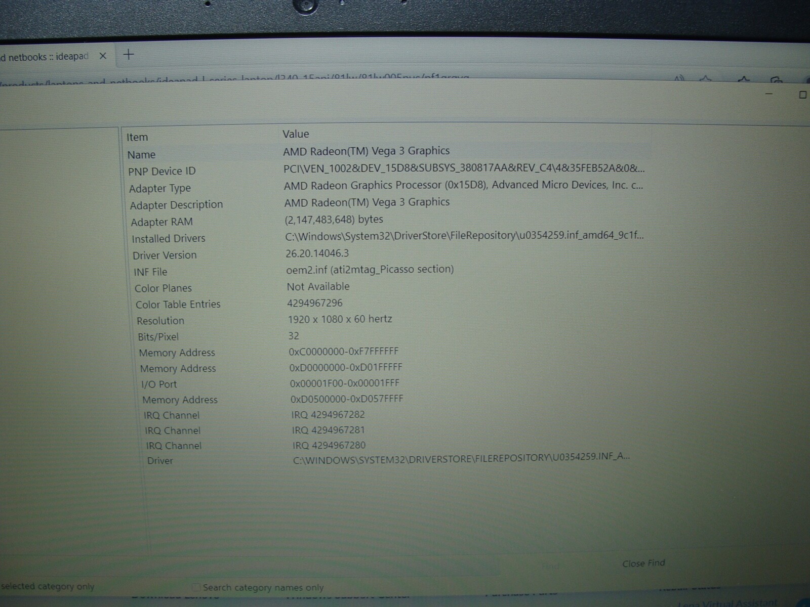Click value 0x00001F00-0x00001FFF

344,383
